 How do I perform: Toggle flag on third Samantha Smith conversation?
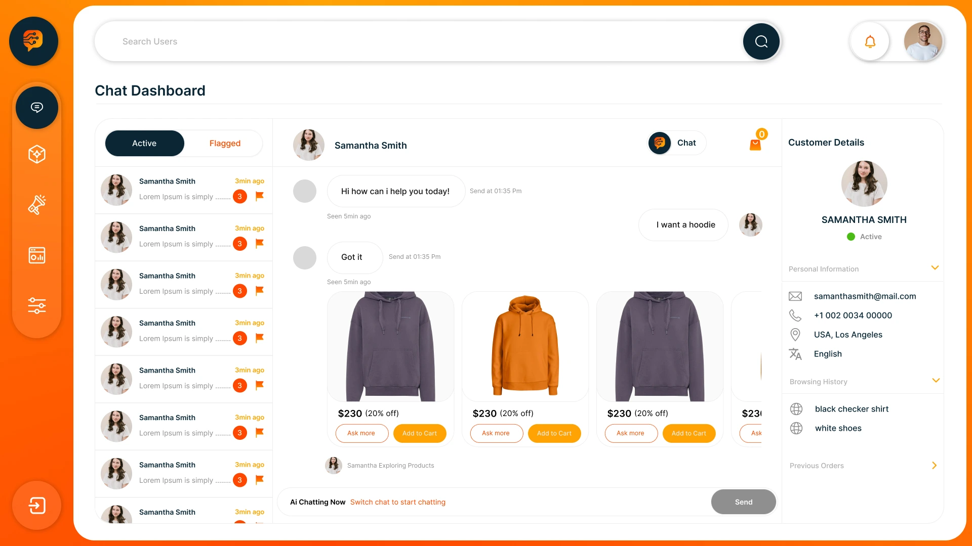click(260, 291)
